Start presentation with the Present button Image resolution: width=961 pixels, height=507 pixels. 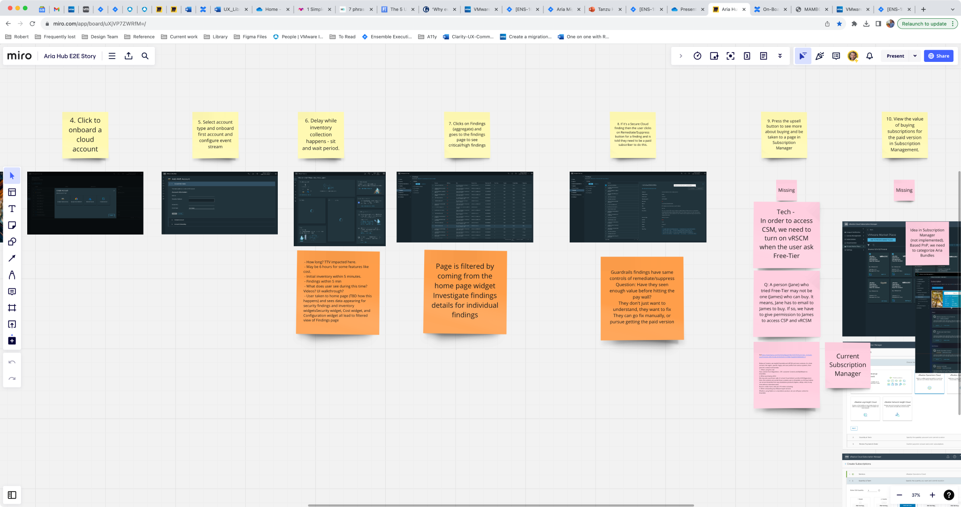(895, 56)
